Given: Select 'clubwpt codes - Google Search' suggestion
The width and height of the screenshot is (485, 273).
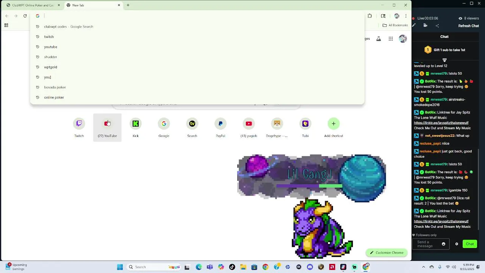Looking at the screenshot, I should [197, 27].
